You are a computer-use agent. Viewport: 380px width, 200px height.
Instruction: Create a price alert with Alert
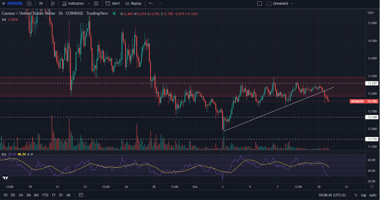[112, 3]
